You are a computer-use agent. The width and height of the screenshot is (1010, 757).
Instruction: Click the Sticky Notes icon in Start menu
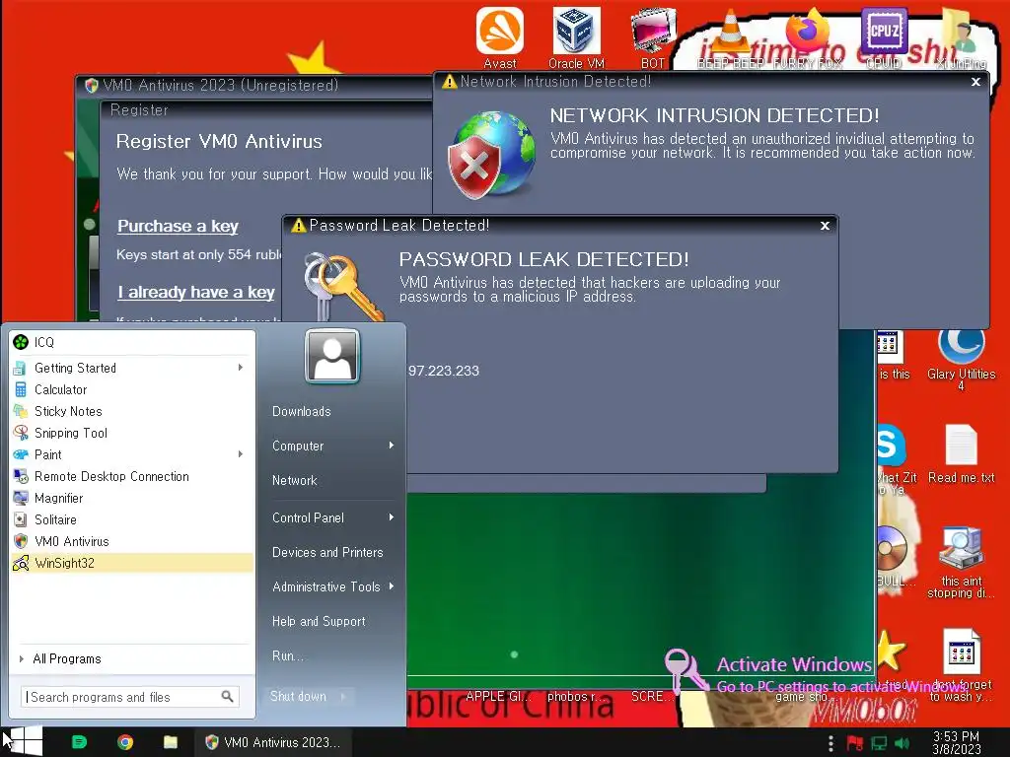(21, 411)
